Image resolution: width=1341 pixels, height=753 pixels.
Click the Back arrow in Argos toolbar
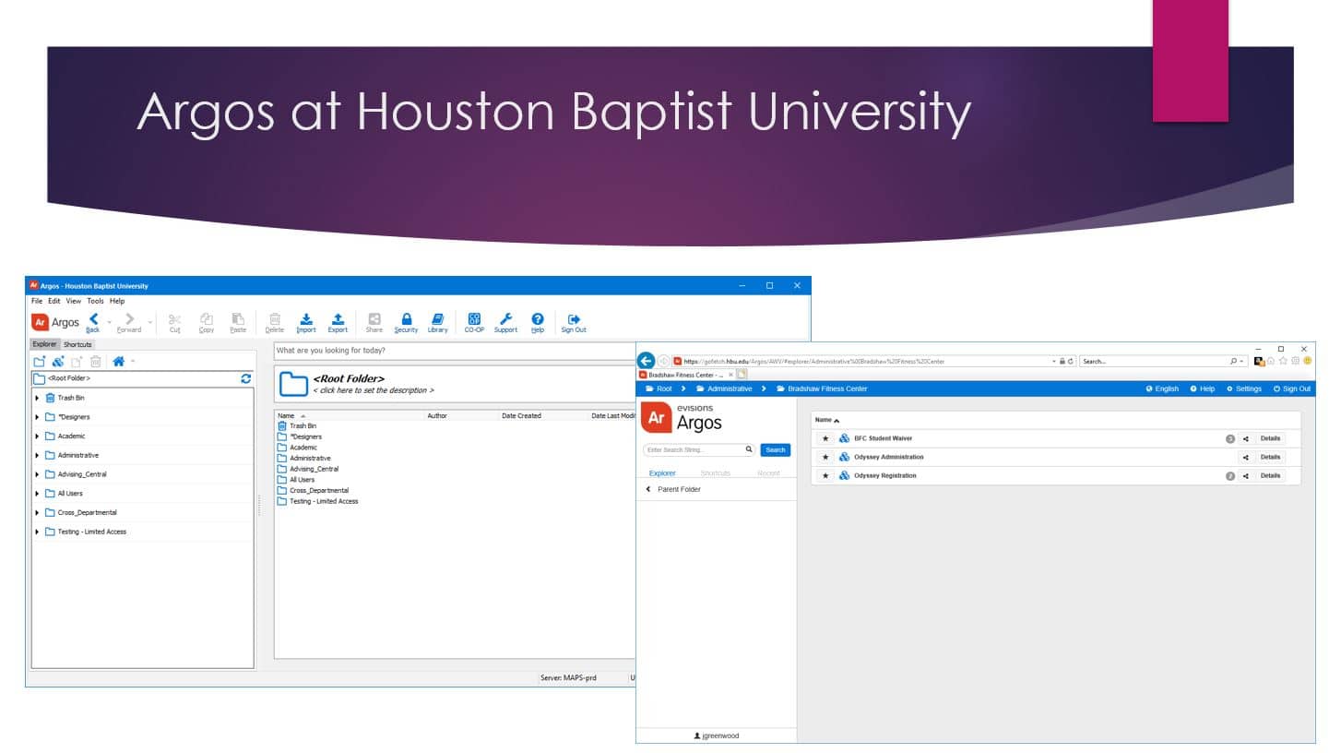[x=93, y=319]
